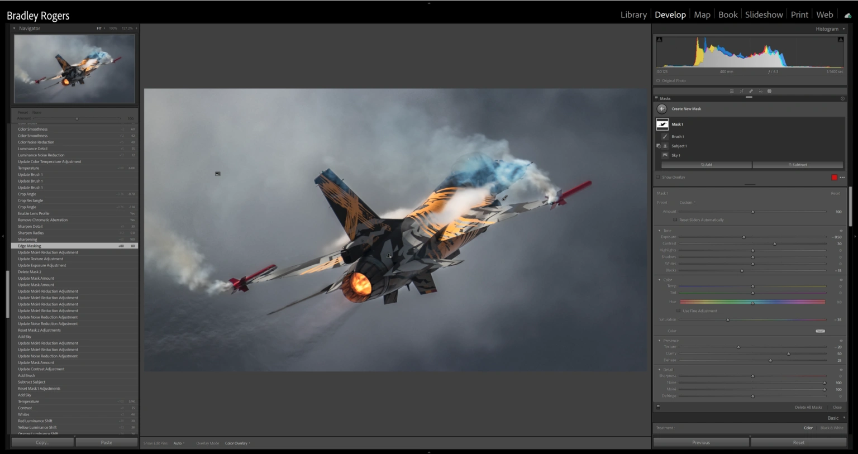
Task: Click the Navigator preview thumbnail
Action: [x=74, y=69]
